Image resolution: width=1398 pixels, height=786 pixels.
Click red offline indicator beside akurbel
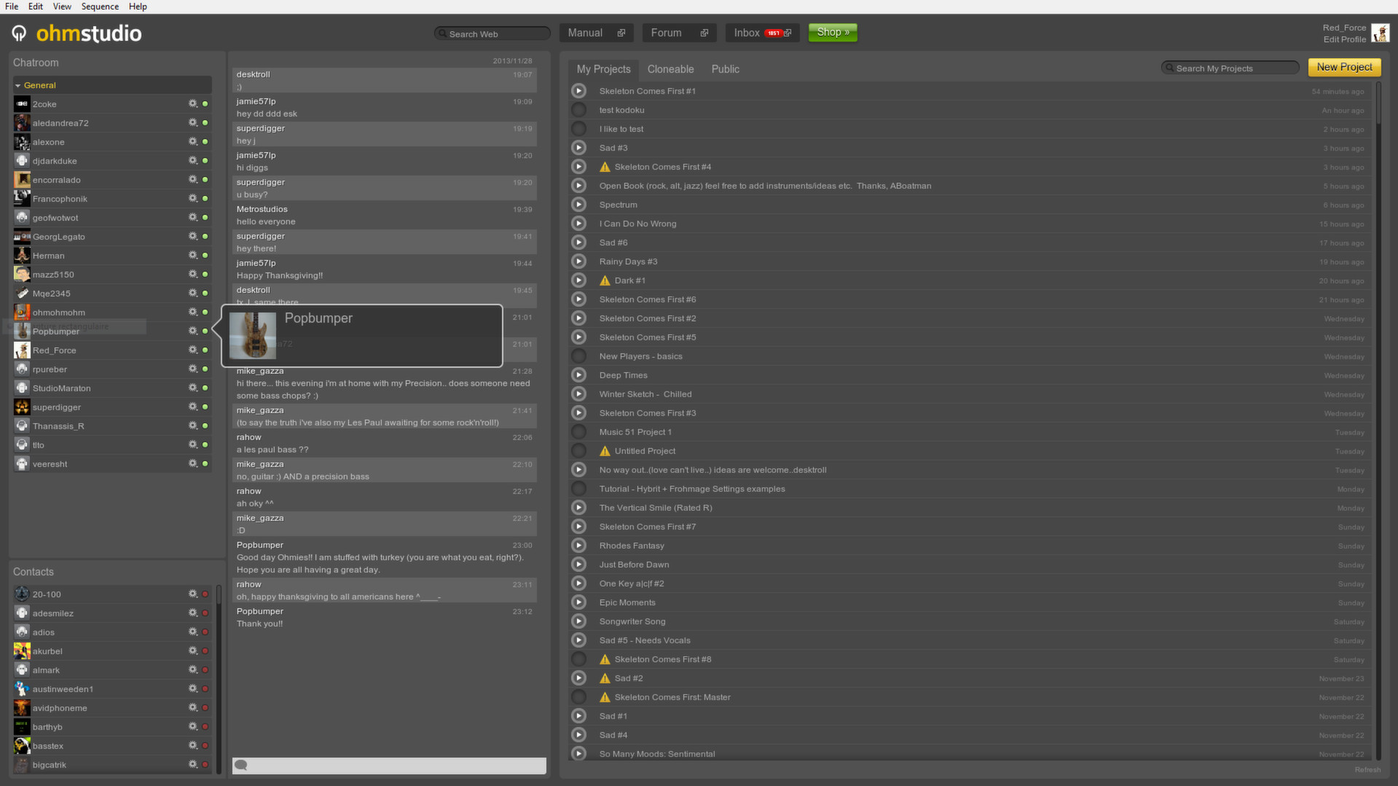(x=205, y=651)
